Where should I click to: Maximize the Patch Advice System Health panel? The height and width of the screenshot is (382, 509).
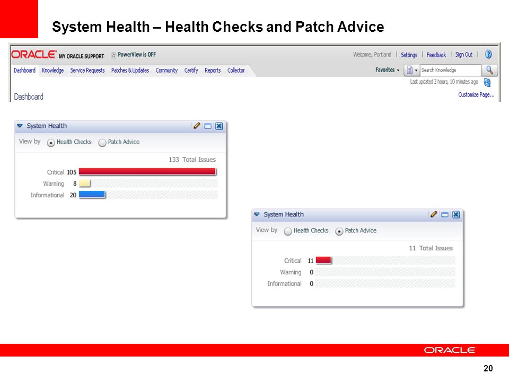(445, 215)
